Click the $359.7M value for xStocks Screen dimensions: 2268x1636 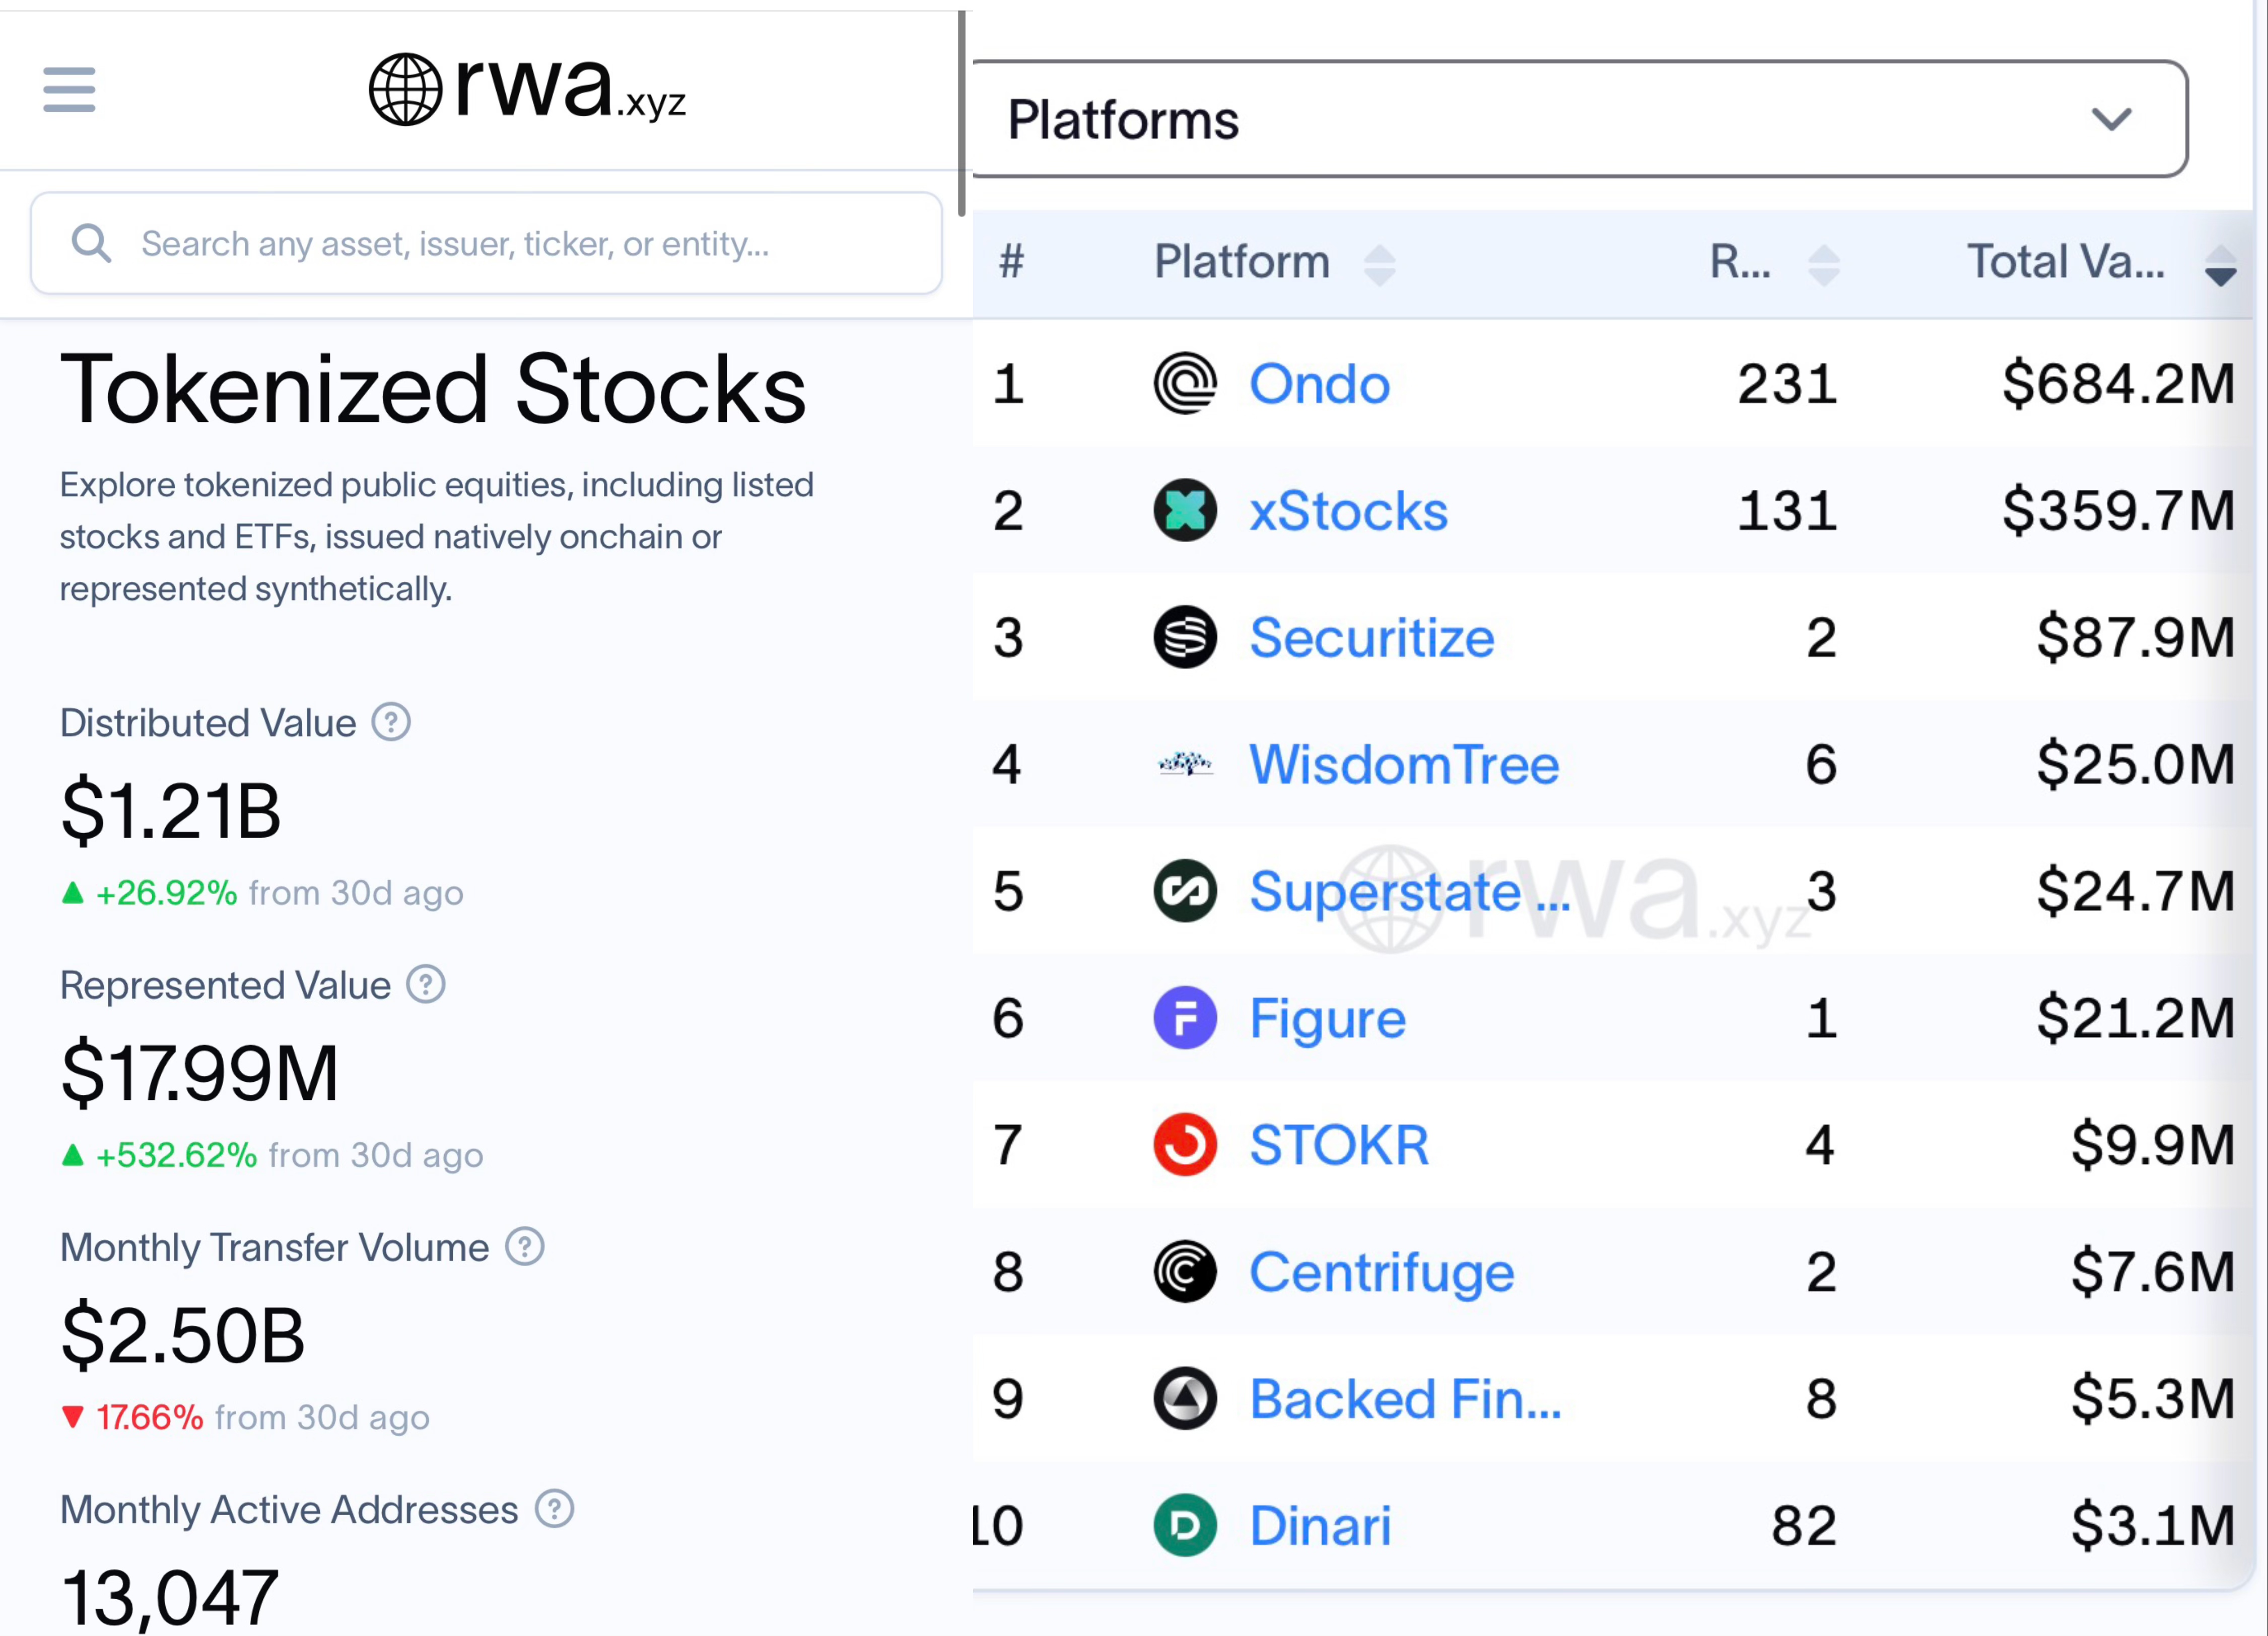(x=2118, y=511)
